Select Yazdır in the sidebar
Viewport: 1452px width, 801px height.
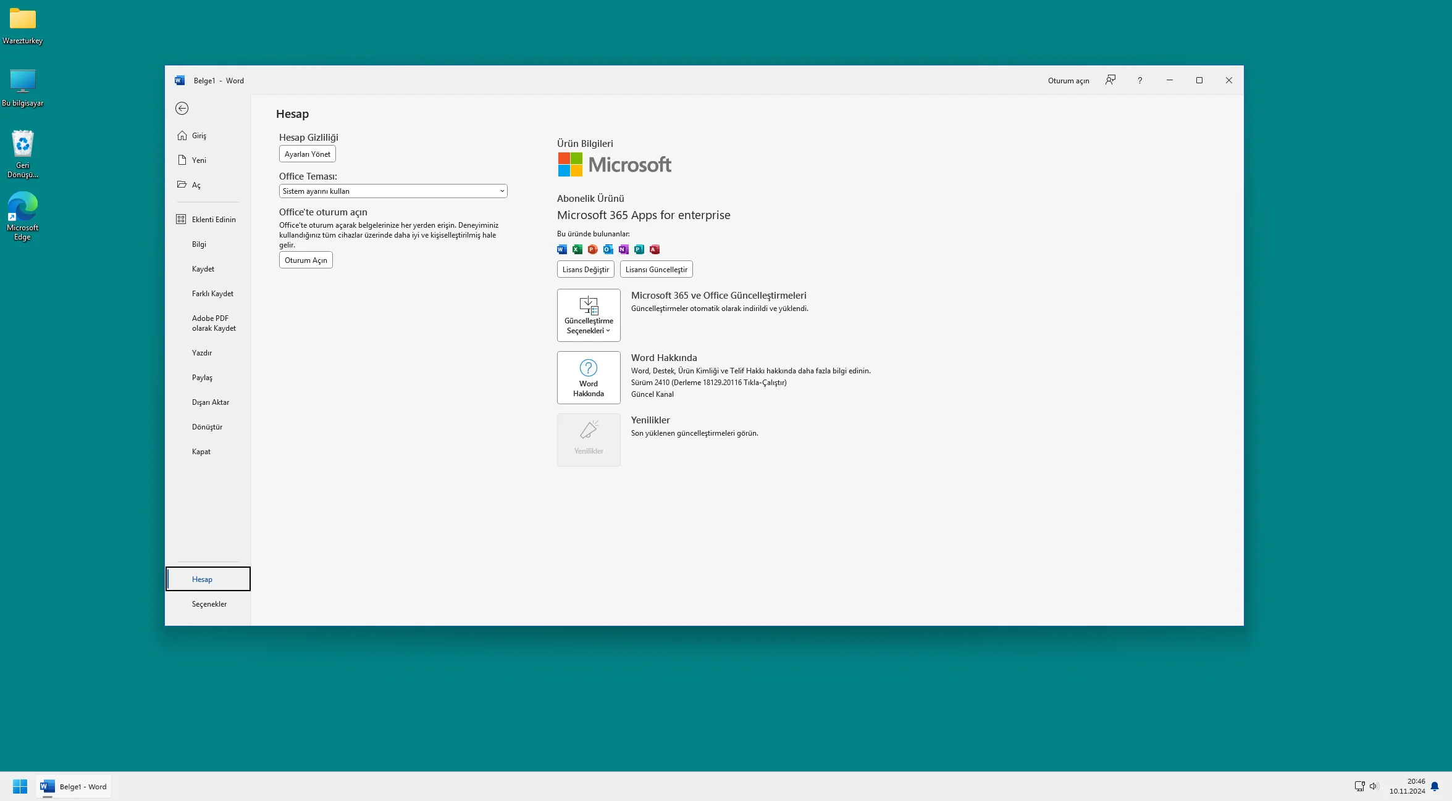point(202,352)
